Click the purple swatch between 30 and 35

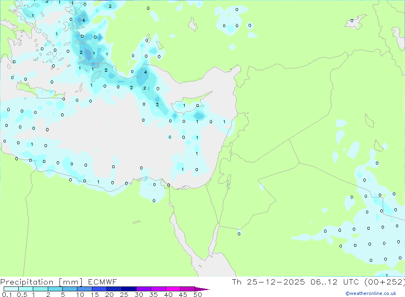[144, 289]
